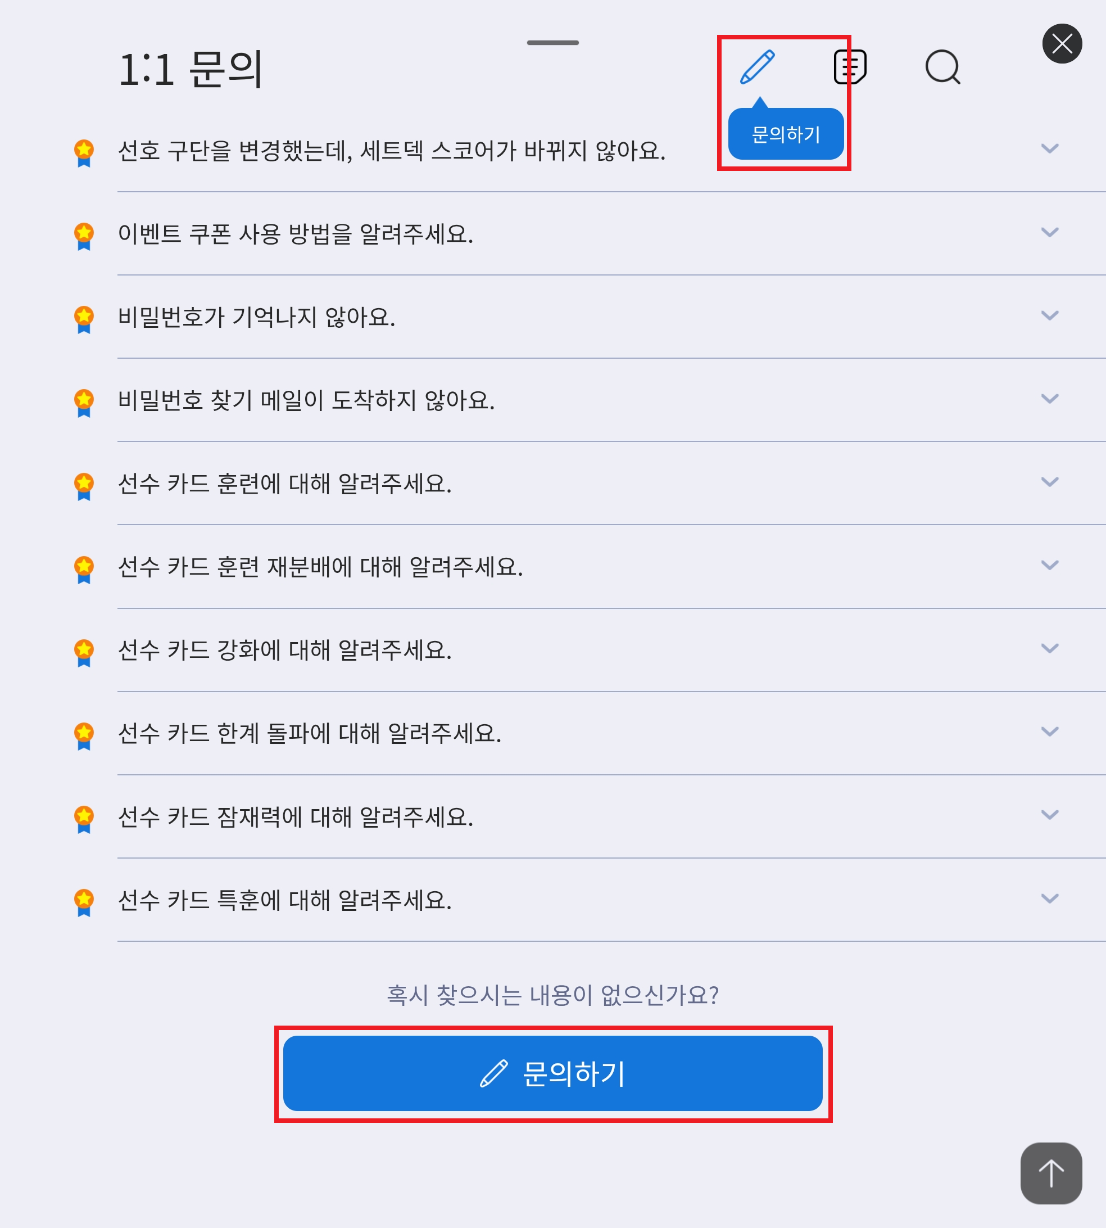Tap the scroll-to-top arrow button
Viewport: 1106px width, 1228px height.
pos(1051,1173)
